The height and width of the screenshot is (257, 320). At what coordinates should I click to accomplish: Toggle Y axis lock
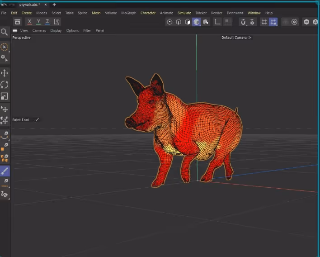[39, 22]
